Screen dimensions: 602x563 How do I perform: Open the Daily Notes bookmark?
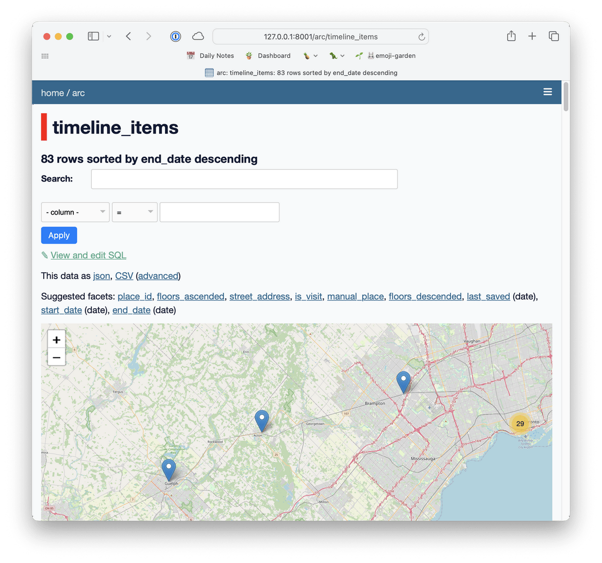pyautogui.click(x=211, y=56)
